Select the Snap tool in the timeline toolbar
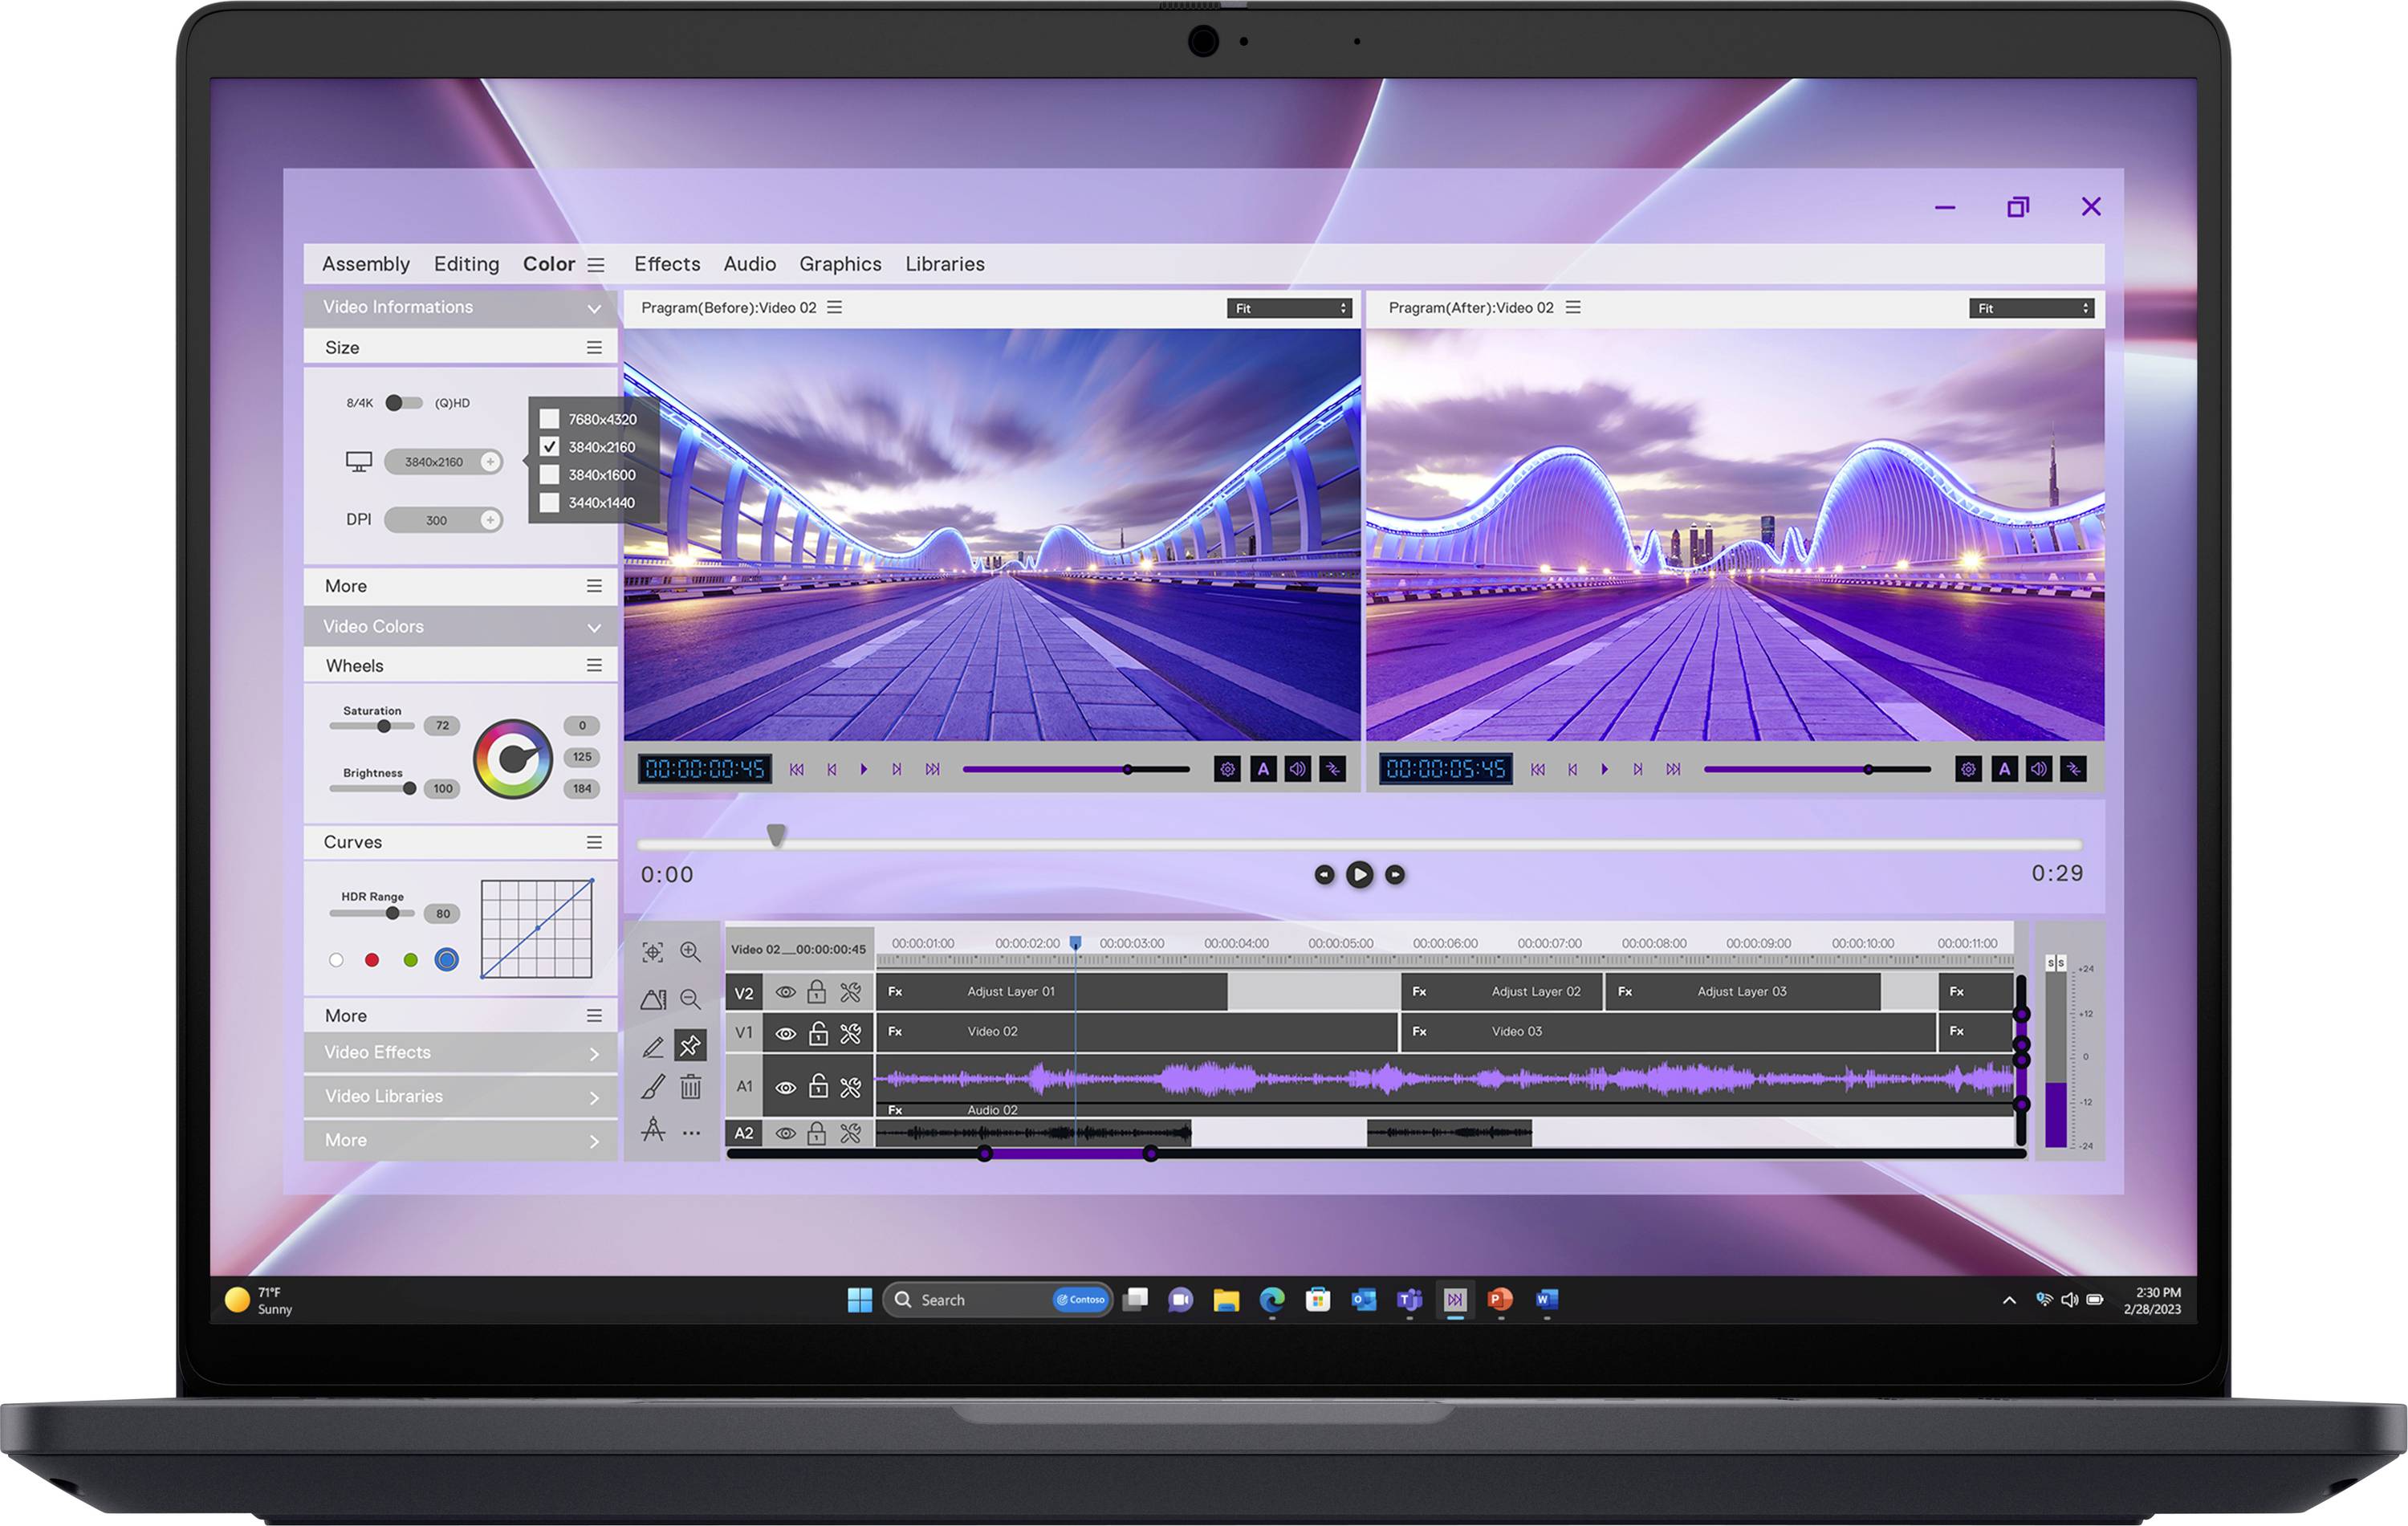 [x=690, y=1045]
